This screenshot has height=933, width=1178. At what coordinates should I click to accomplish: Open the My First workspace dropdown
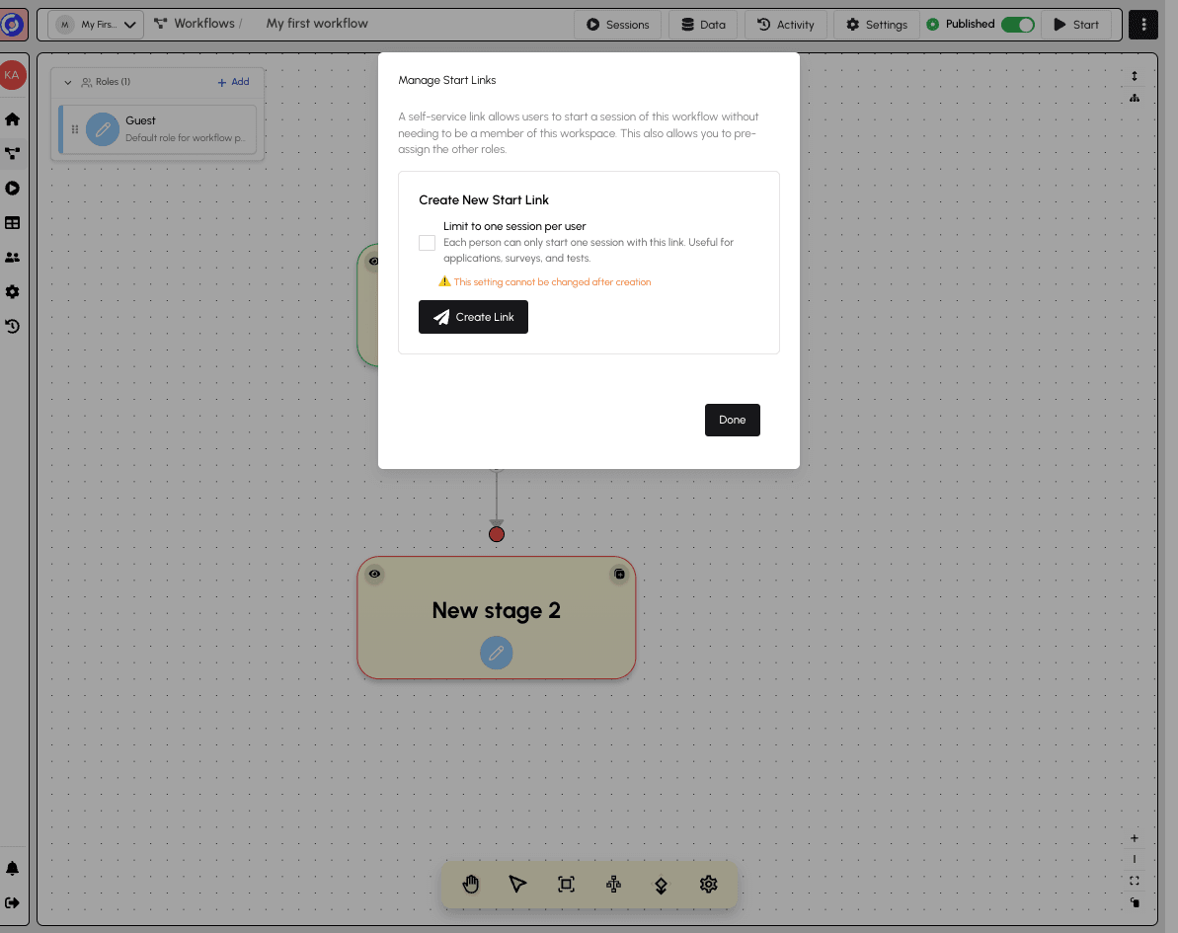click(95, 24)
